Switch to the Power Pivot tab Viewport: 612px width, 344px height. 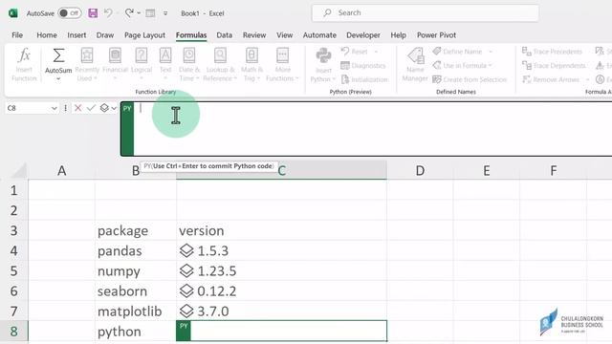tap(436, 35)
